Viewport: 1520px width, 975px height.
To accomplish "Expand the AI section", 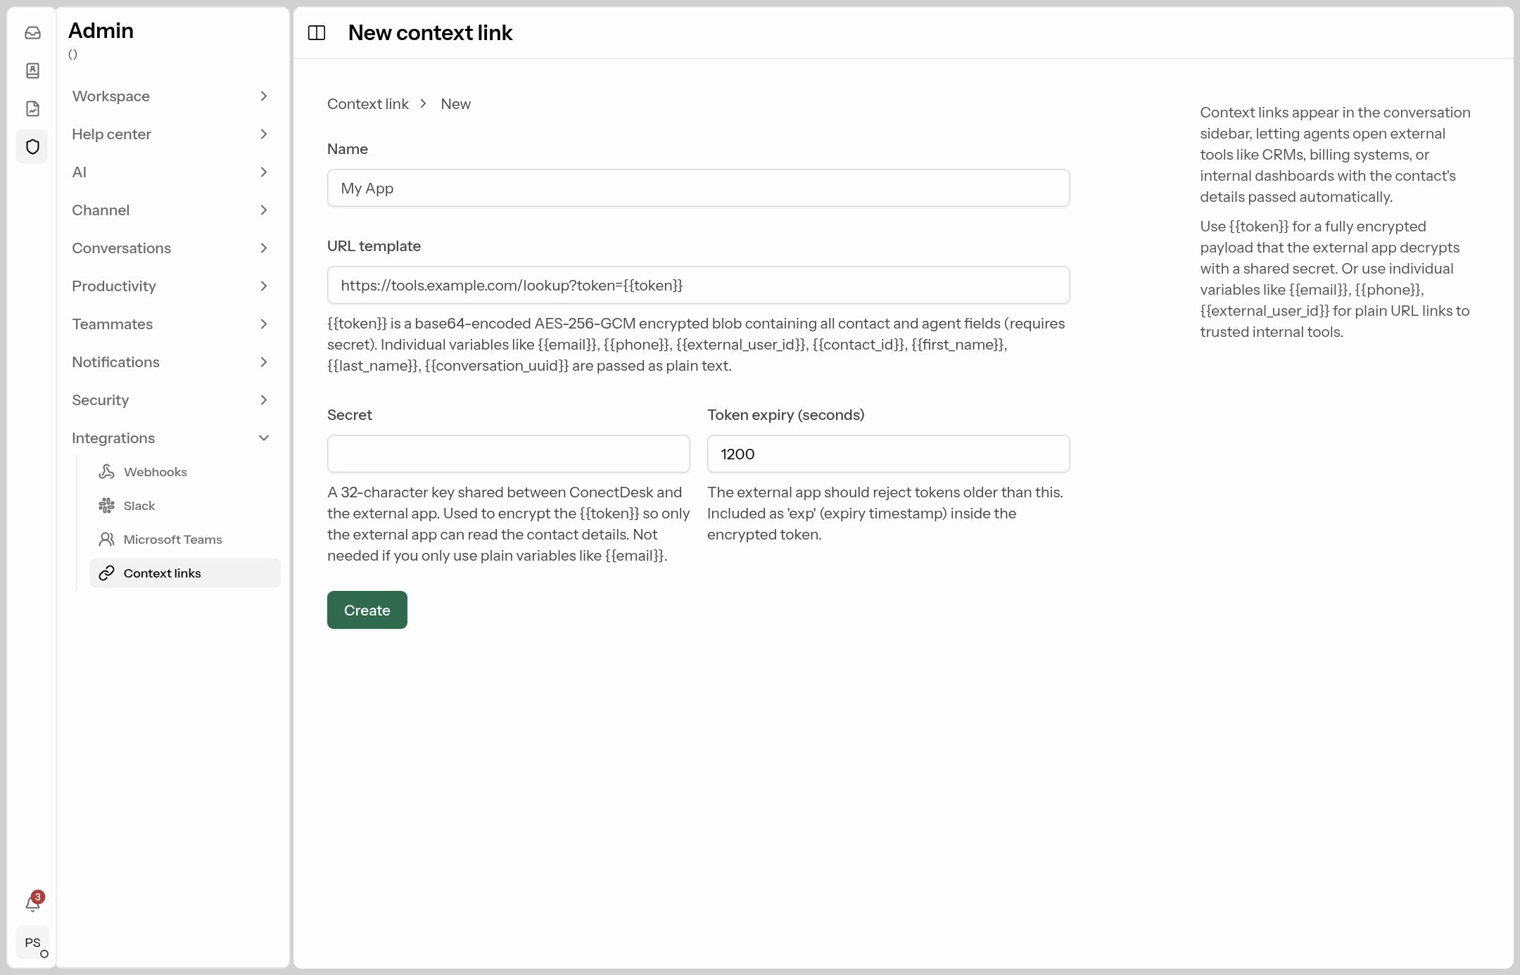I will coord(171,172).
